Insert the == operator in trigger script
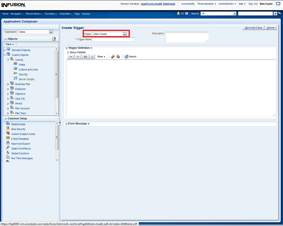The image size is (283, 226). click(71, 56)
